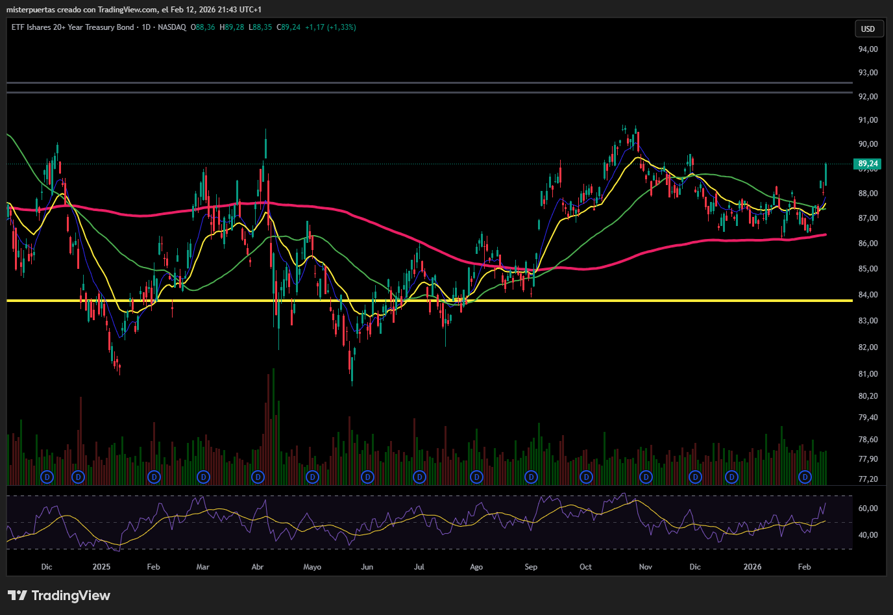
Task: Open the USD currency selector
Action: click(x=868, y=29)
